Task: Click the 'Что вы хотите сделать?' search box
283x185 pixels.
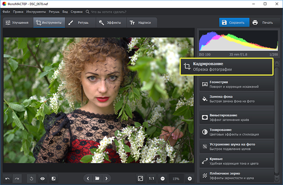Action: 108,12
